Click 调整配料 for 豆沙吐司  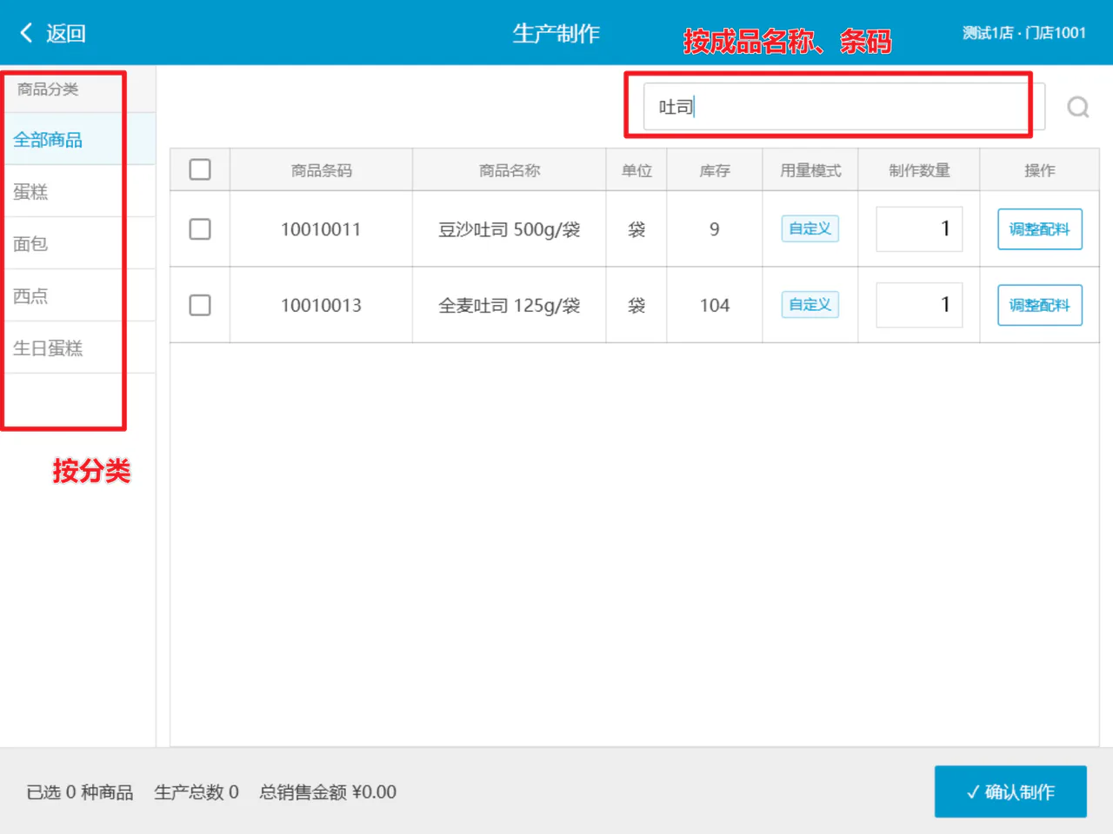point(1040,229)
